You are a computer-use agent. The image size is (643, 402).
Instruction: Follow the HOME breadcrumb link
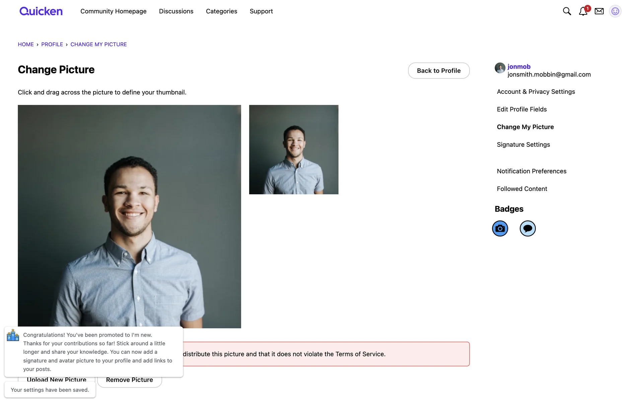coord(26,45)
